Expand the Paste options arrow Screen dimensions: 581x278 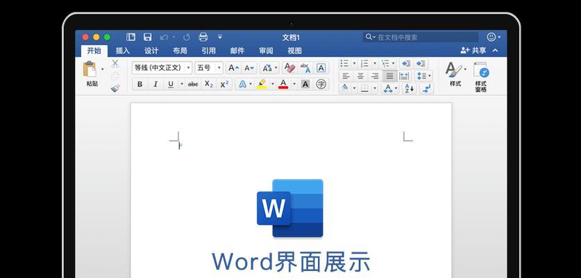tap(103, 69)
